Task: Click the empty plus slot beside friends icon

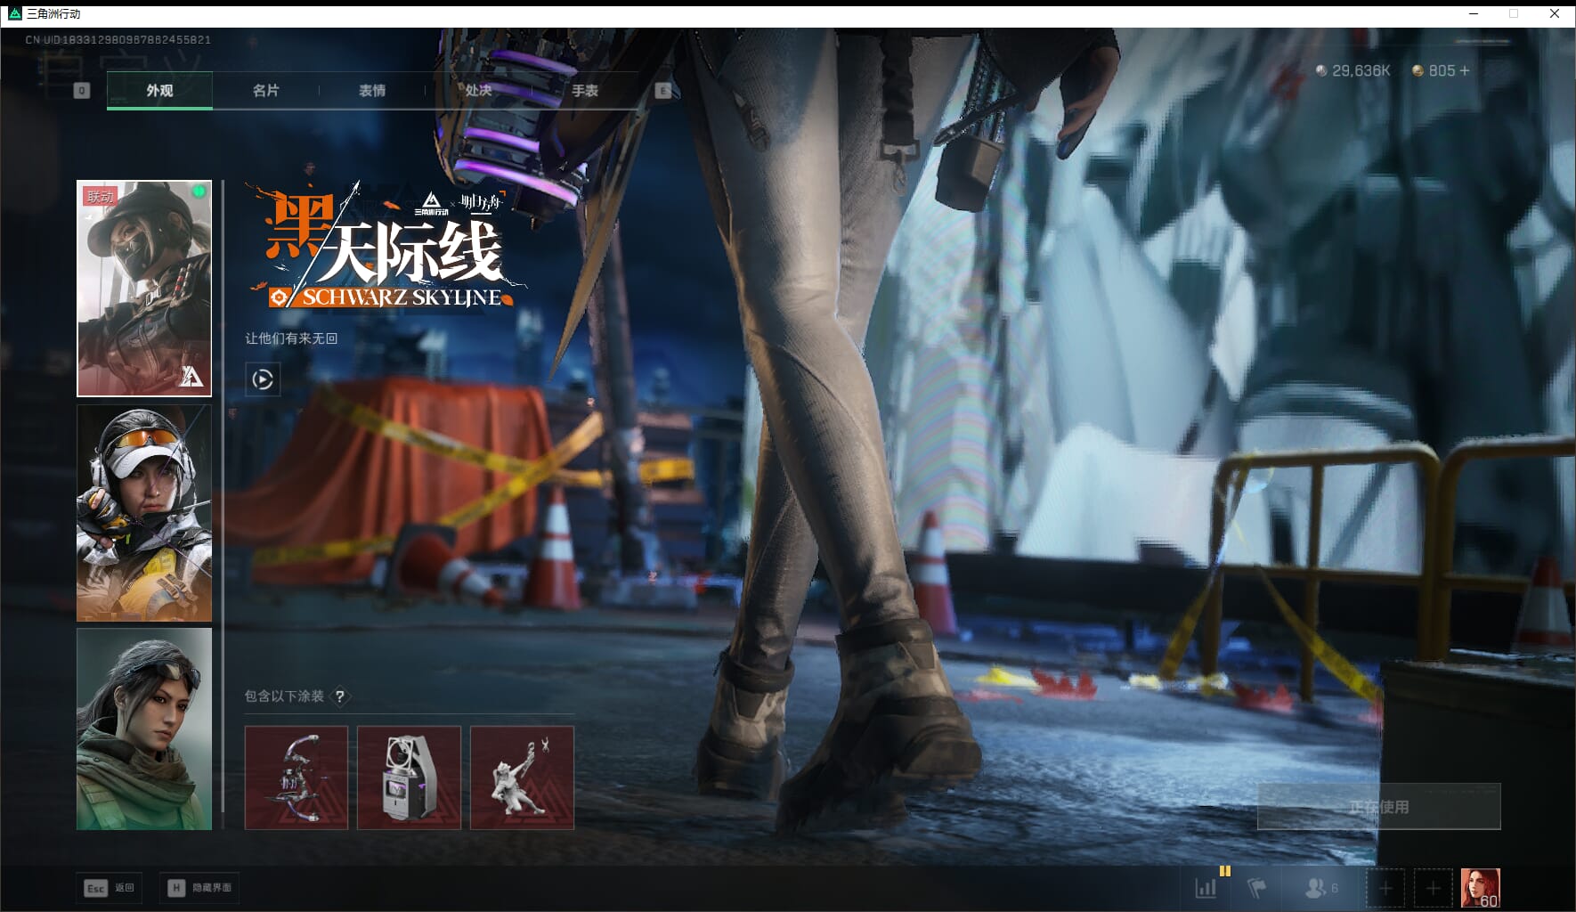Action: tap(1385, 888)
